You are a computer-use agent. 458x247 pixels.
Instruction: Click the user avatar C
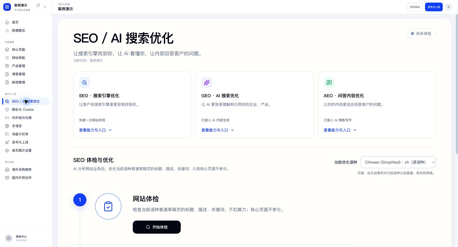click(x=449, y=7)
